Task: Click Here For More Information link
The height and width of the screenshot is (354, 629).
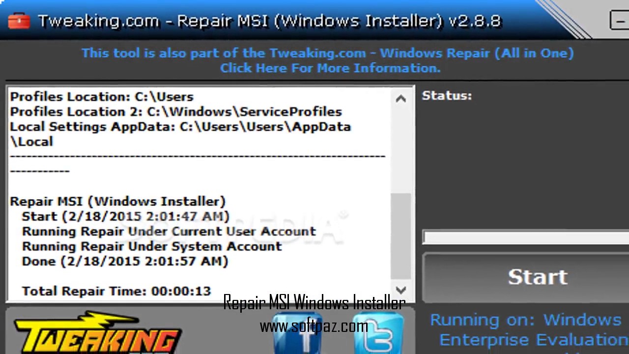Action: point(330,68)
